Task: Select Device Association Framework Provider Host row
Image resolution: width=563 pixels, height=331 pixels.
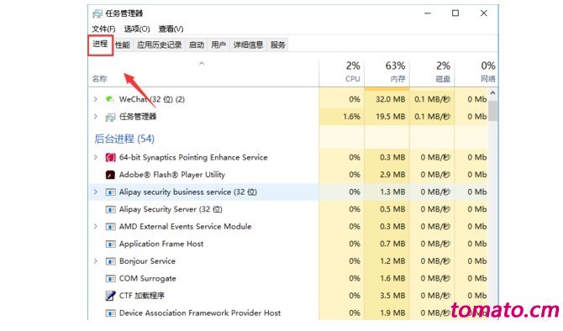Action: [x=288, y=313]
